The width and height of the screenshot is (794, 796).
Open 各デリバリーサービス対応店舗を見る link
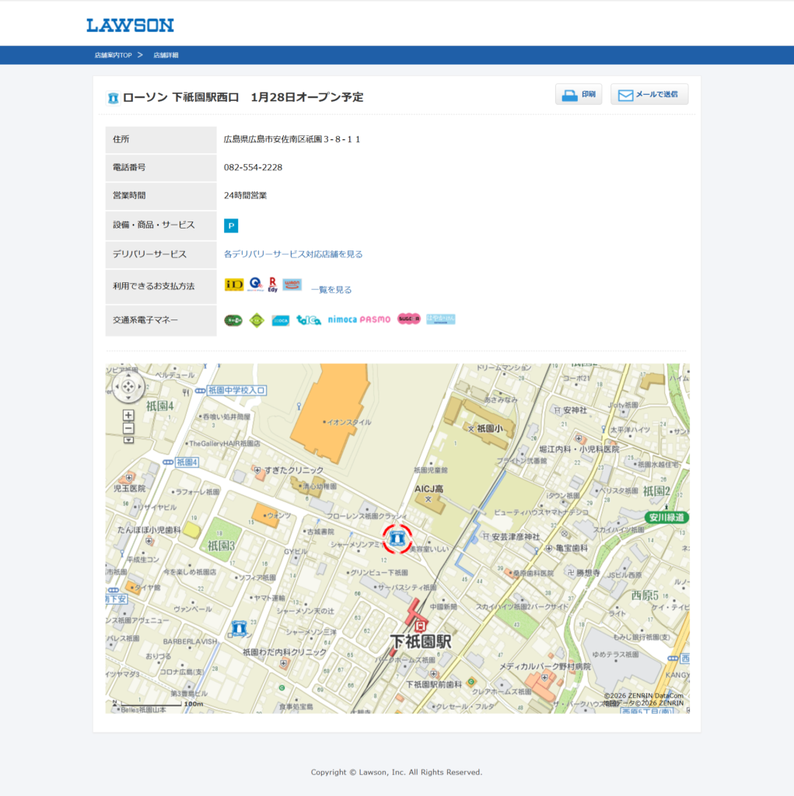[293, 254]
